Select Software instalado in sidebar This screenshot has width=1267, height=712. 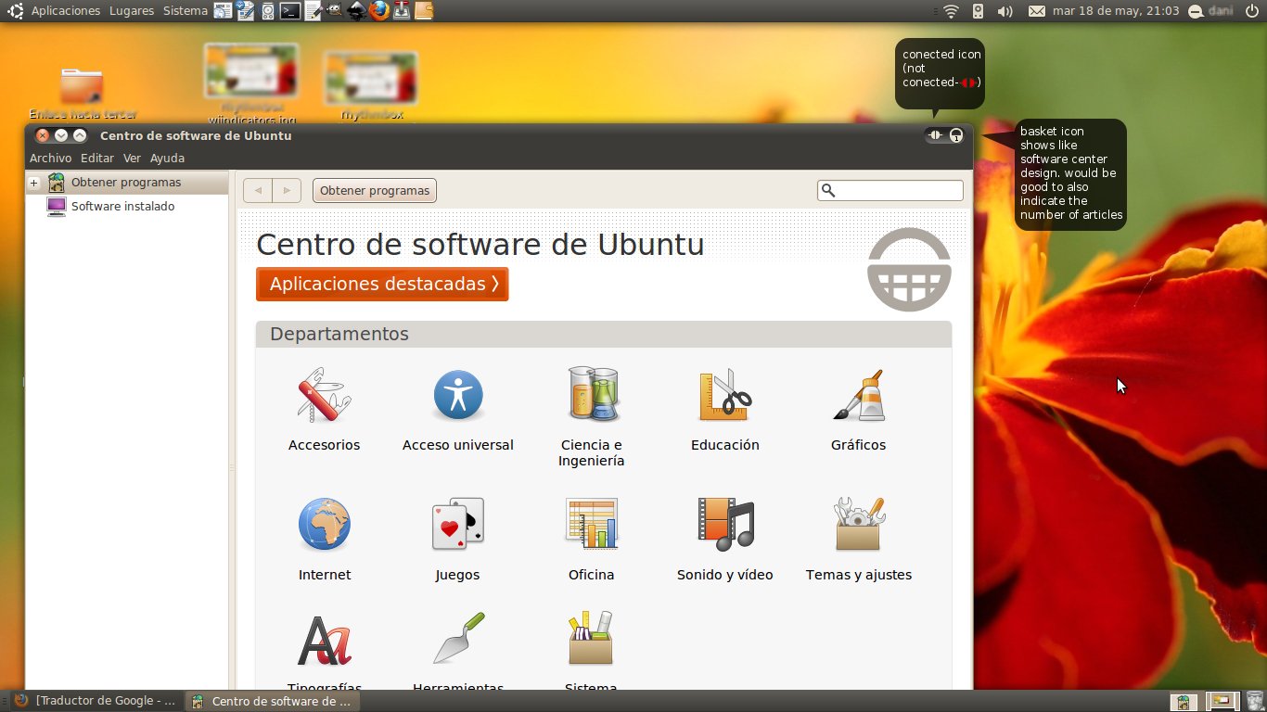[127, 206]
